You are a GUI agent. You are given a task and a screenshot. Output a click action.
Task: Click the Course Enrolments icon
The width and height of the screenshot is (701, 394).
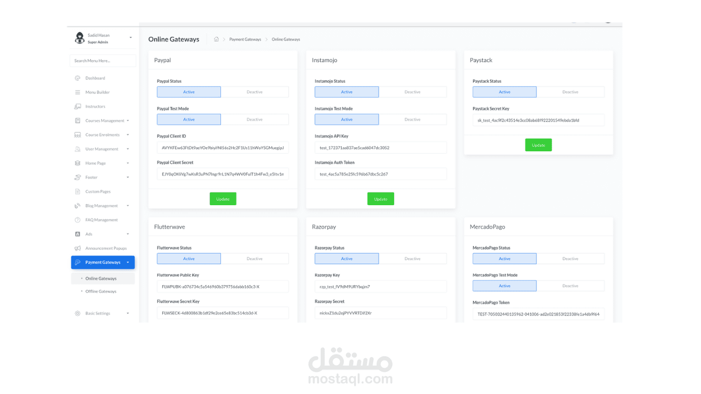click(77, 135)
